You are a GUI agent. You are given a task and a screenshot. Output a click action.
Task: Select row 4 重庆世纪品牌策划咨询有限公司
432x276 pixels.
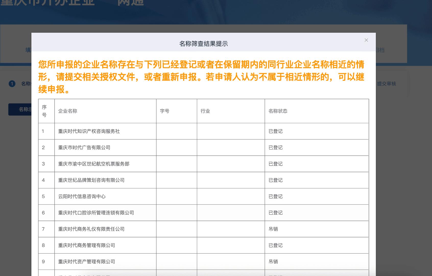(x=91, y=180)
